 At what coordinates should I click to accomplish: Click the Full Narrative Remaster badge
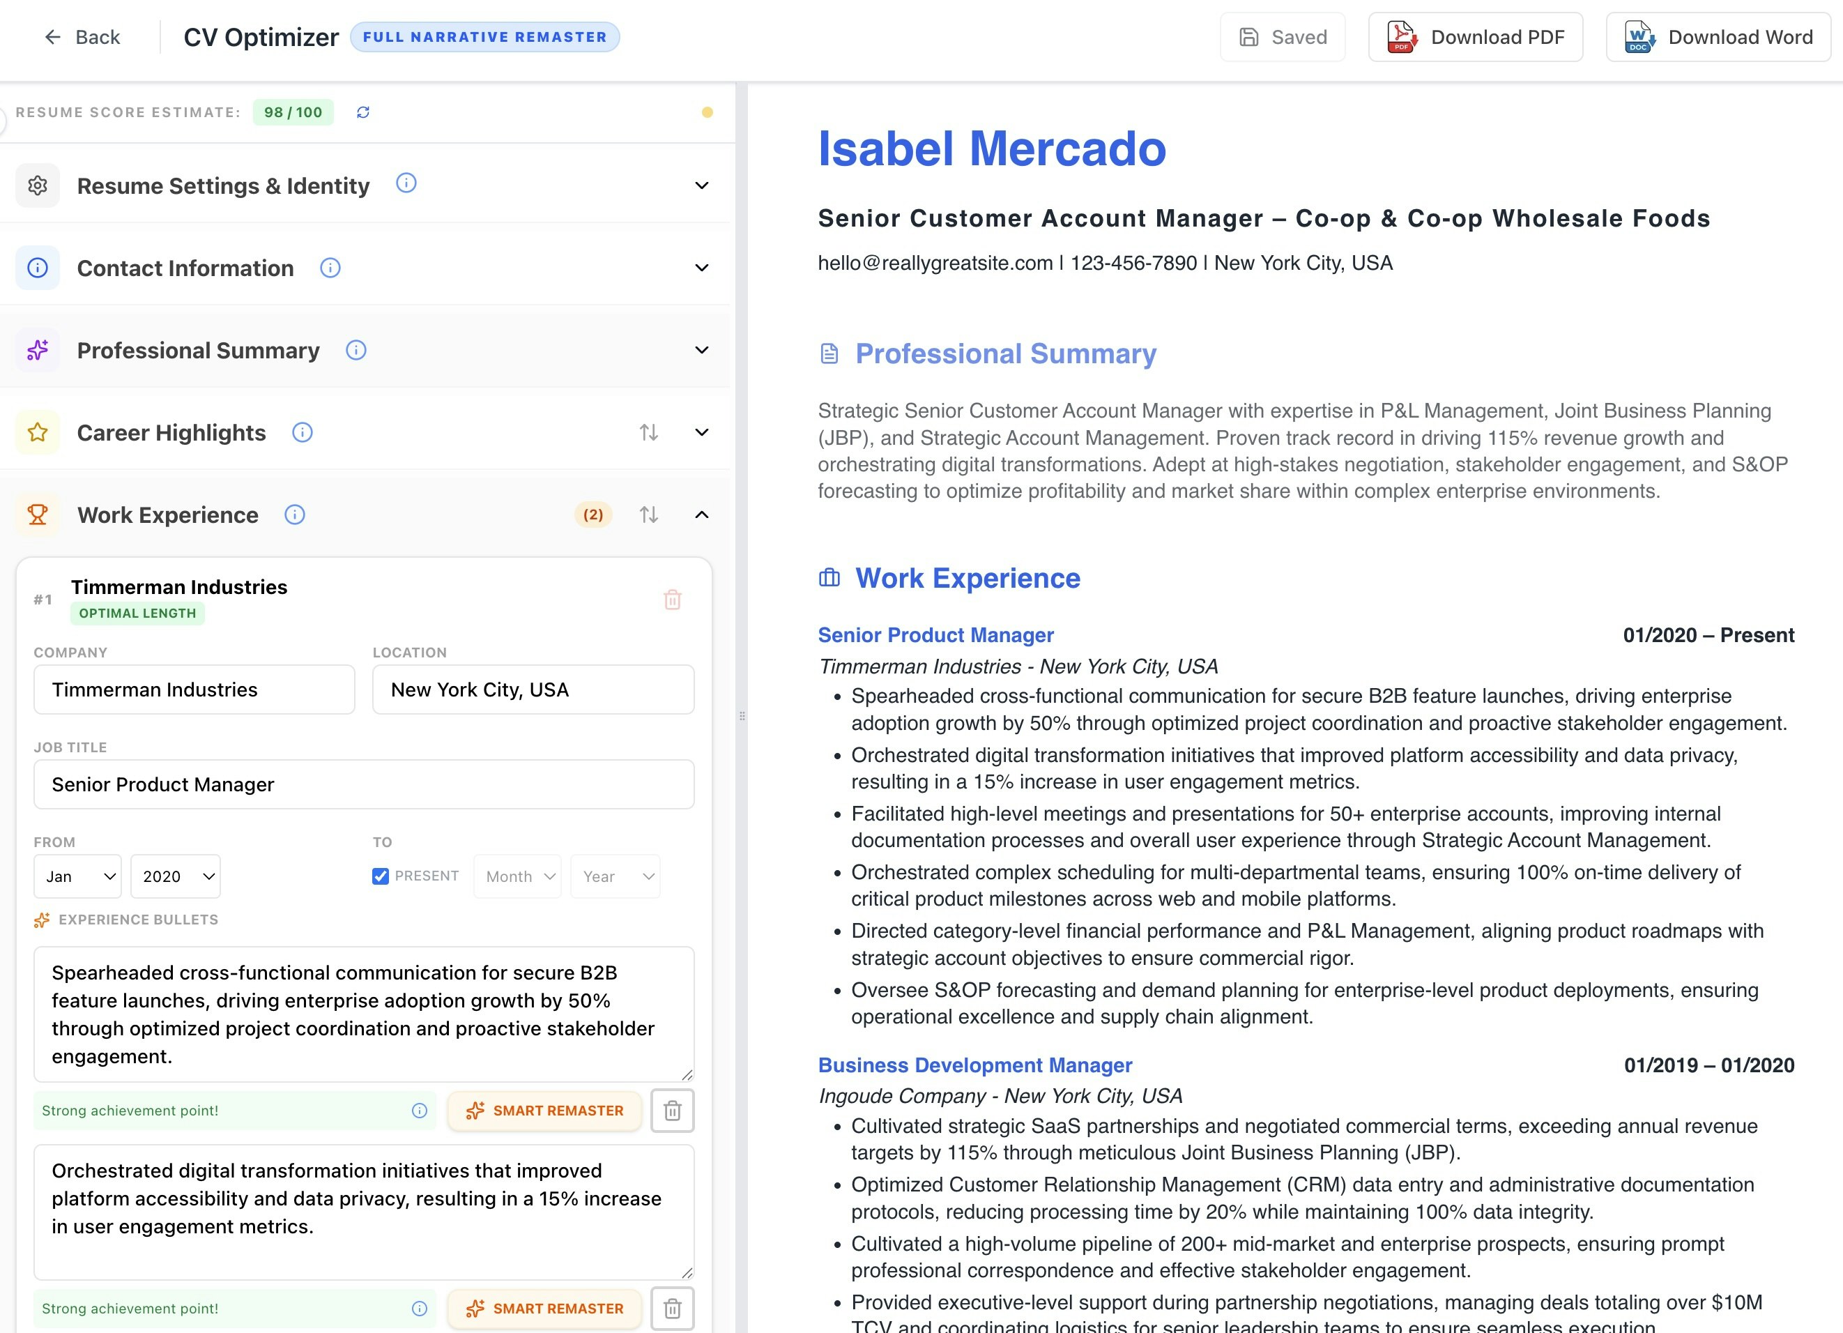click(x=485, y=36)
